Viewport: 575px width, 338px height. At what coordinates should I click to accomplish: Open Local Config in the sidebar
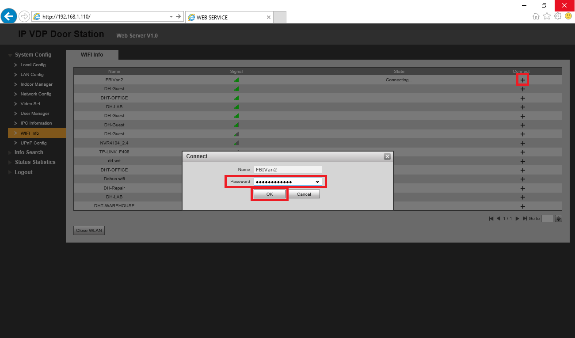point(33,65)
